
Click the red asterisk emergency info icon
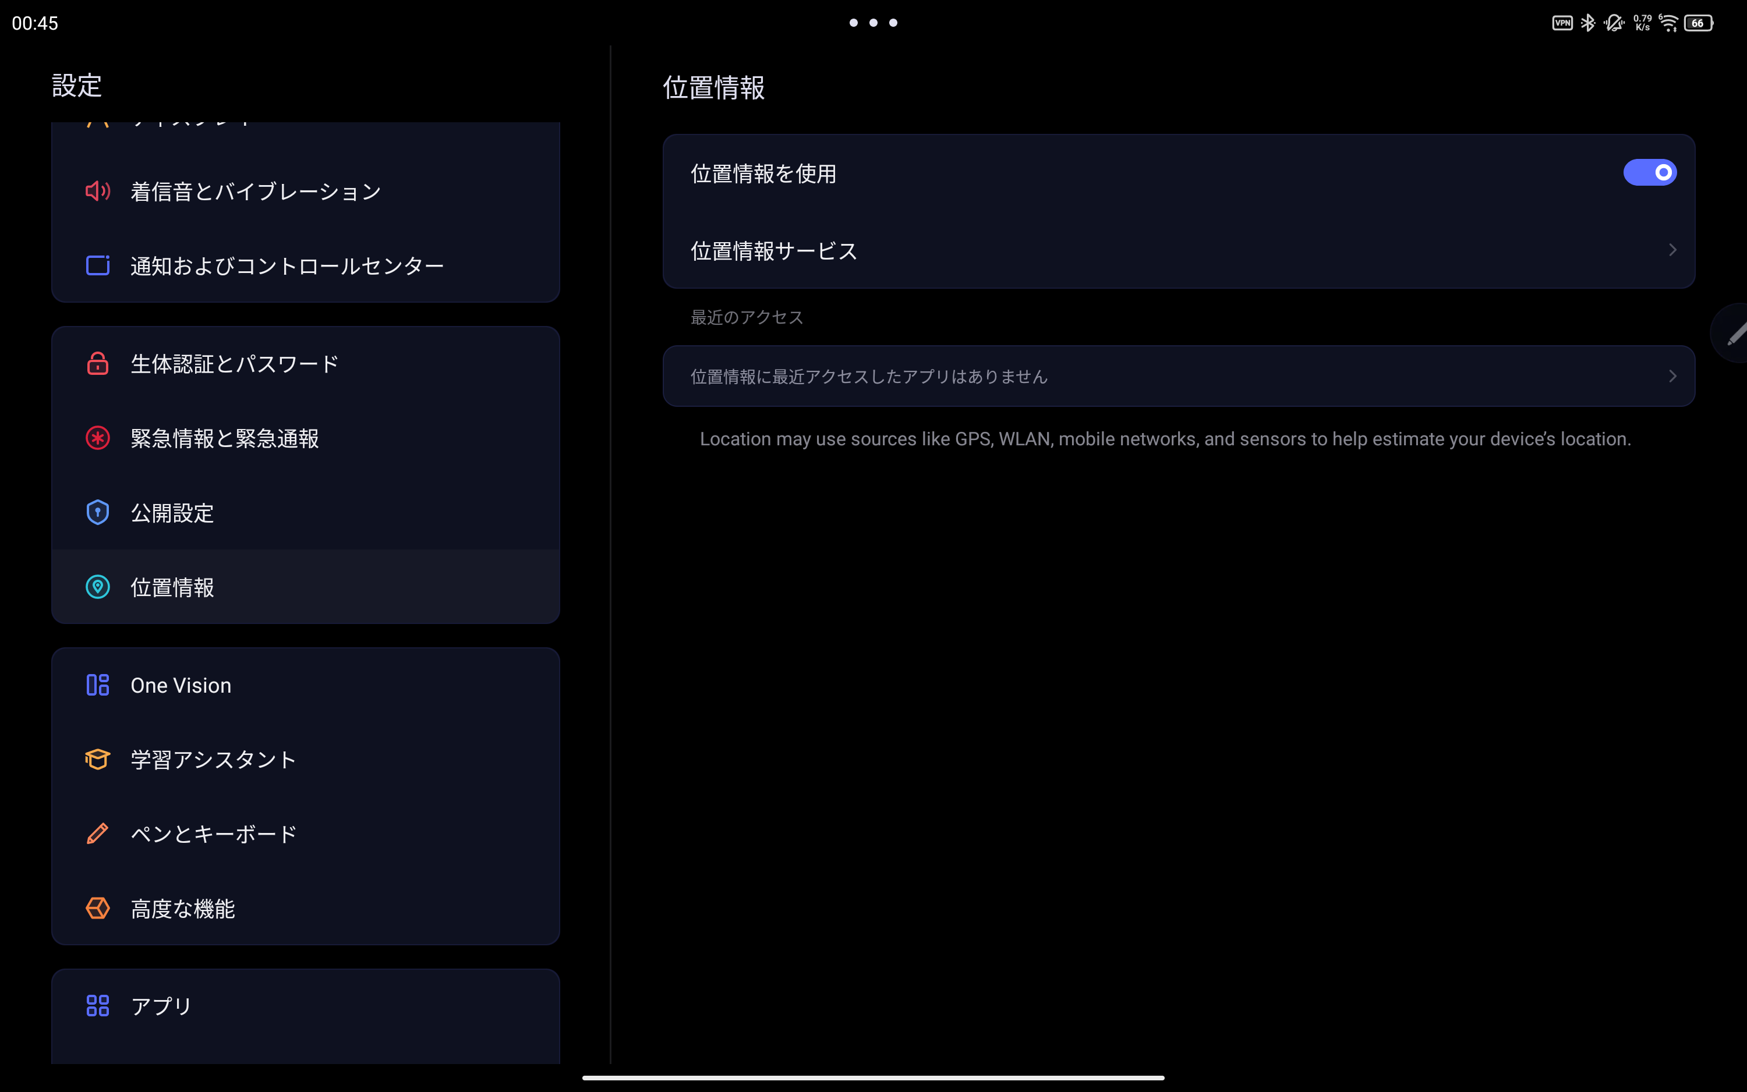click(x=97, y=438)
